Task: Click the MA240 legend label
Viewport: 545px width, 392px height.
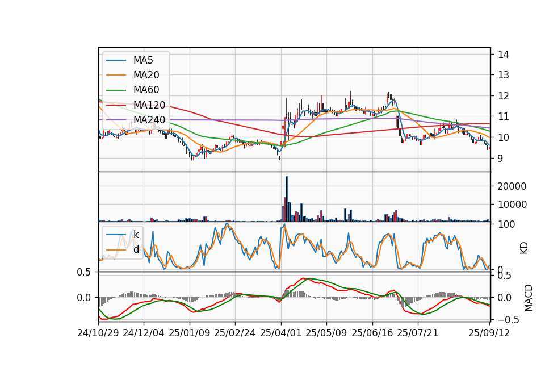Action: click(149, 120)
